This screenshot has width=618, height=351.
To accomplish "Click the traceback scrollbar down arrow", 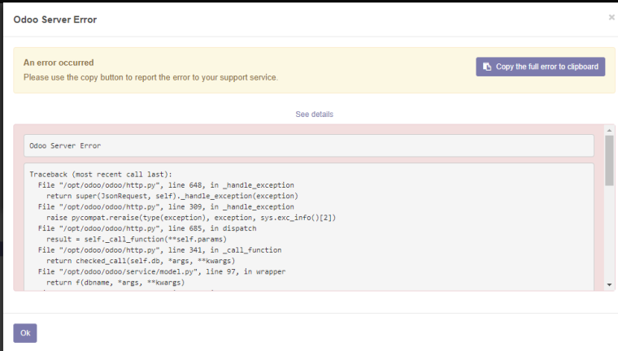I will pos(609,285).
